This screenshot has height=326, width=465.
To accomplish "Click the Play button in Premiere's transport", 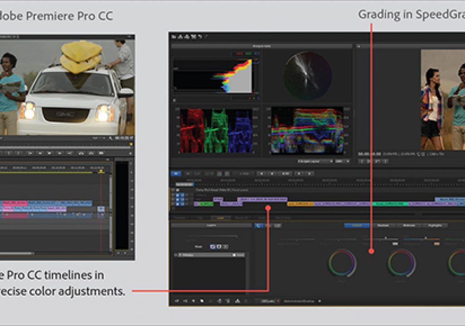I will point(49,153).
